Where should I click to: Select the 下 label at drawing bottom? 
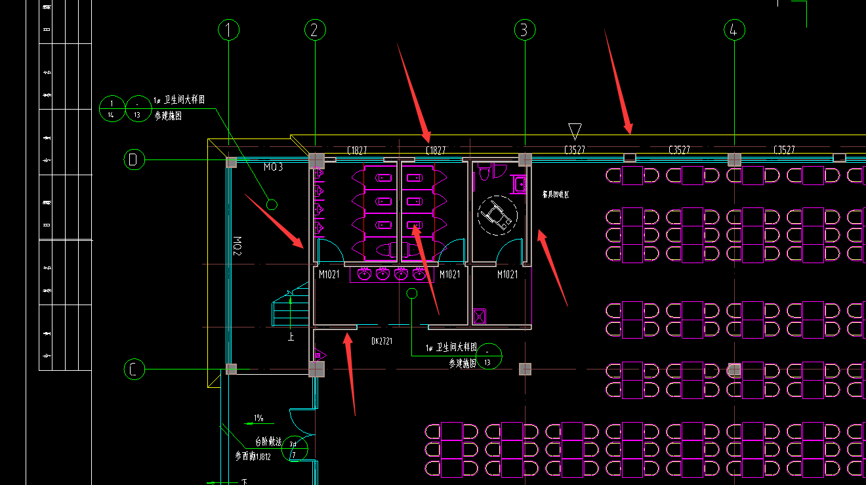tap(244, 482)
